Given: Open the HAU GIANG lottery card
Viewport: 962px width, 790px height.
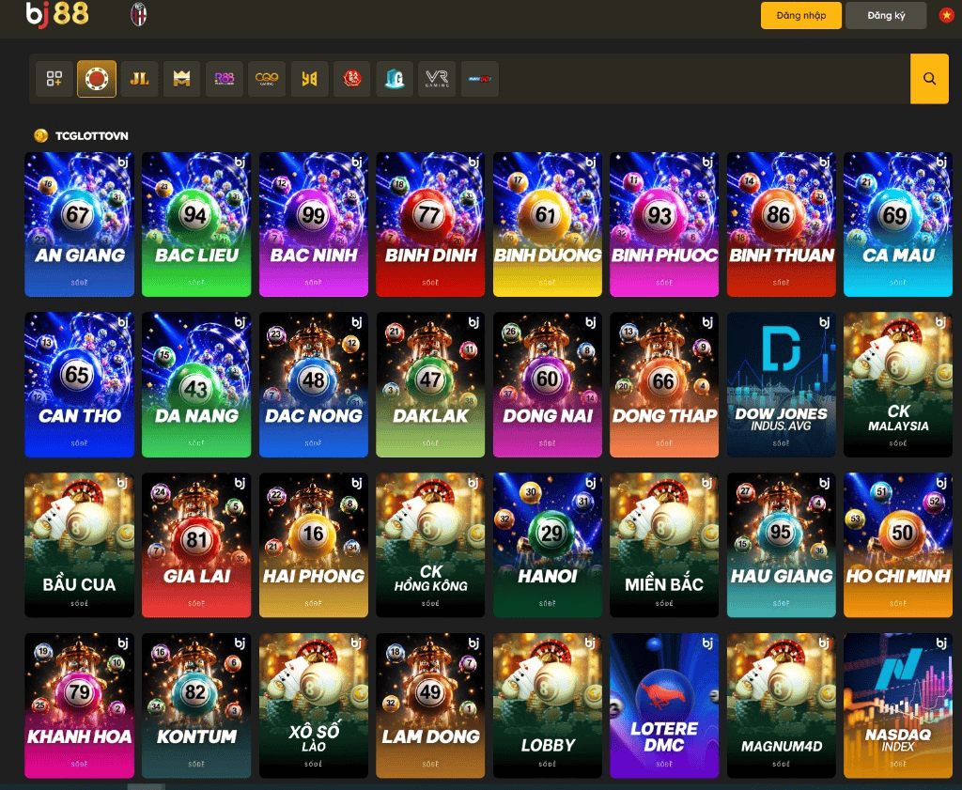Looking at the screenshot, I should pyautogui.click(x=781, y=545).
